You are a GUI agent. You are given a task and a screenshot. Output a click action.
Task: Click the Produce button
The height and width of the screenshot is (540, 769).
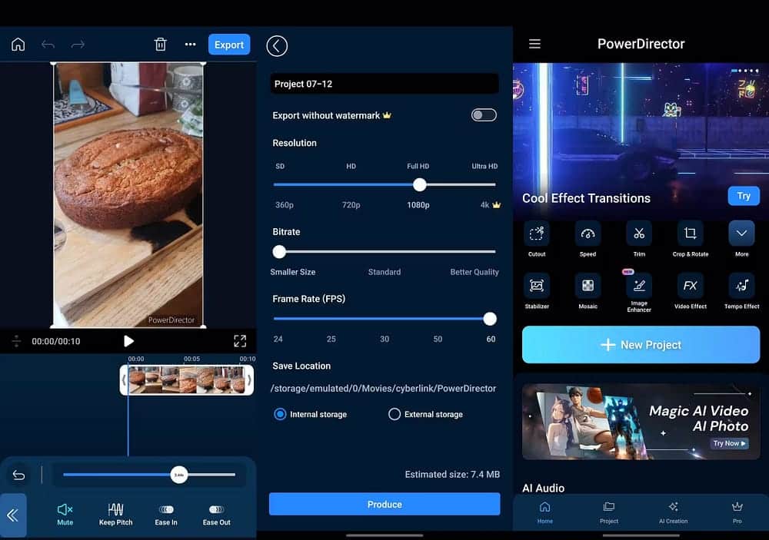tap(384, 504)
